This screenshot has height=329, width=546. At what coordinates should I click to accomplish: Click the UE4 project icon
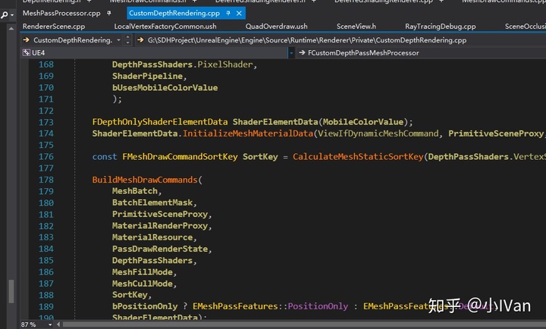pyautogui.click(x=27, y=53)
